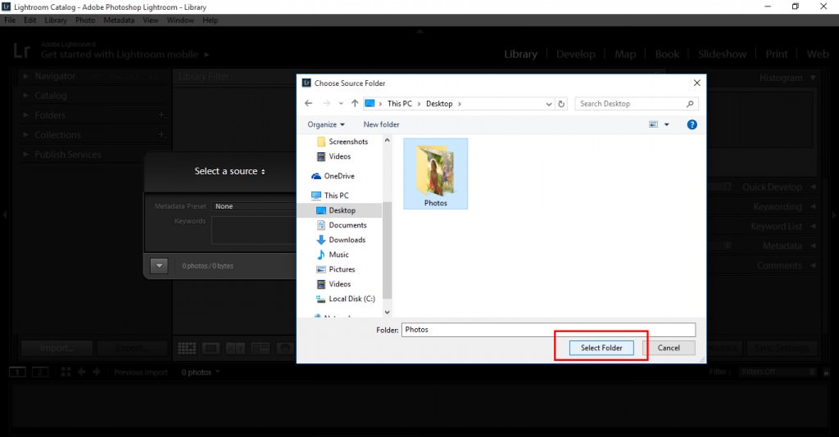Open Documents in the navigation tree

pyautogui.click(x=347, y=225)
